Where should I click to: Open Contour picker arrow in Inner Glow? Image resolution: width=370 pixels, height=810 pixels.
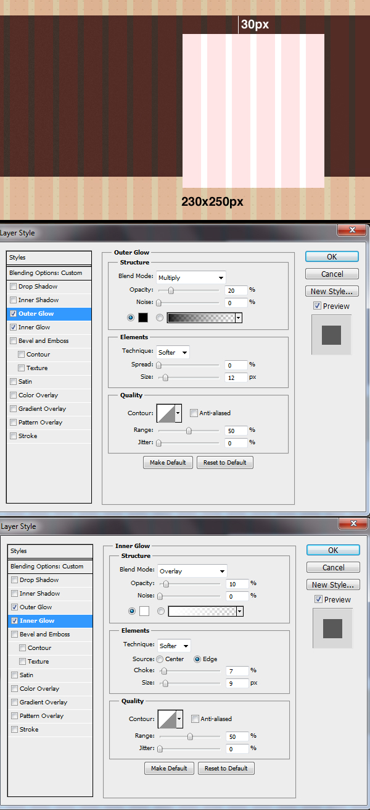pos(180,719)
